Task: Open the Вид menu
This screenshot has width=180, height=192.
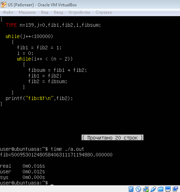Action: click(x=45, y=12)
